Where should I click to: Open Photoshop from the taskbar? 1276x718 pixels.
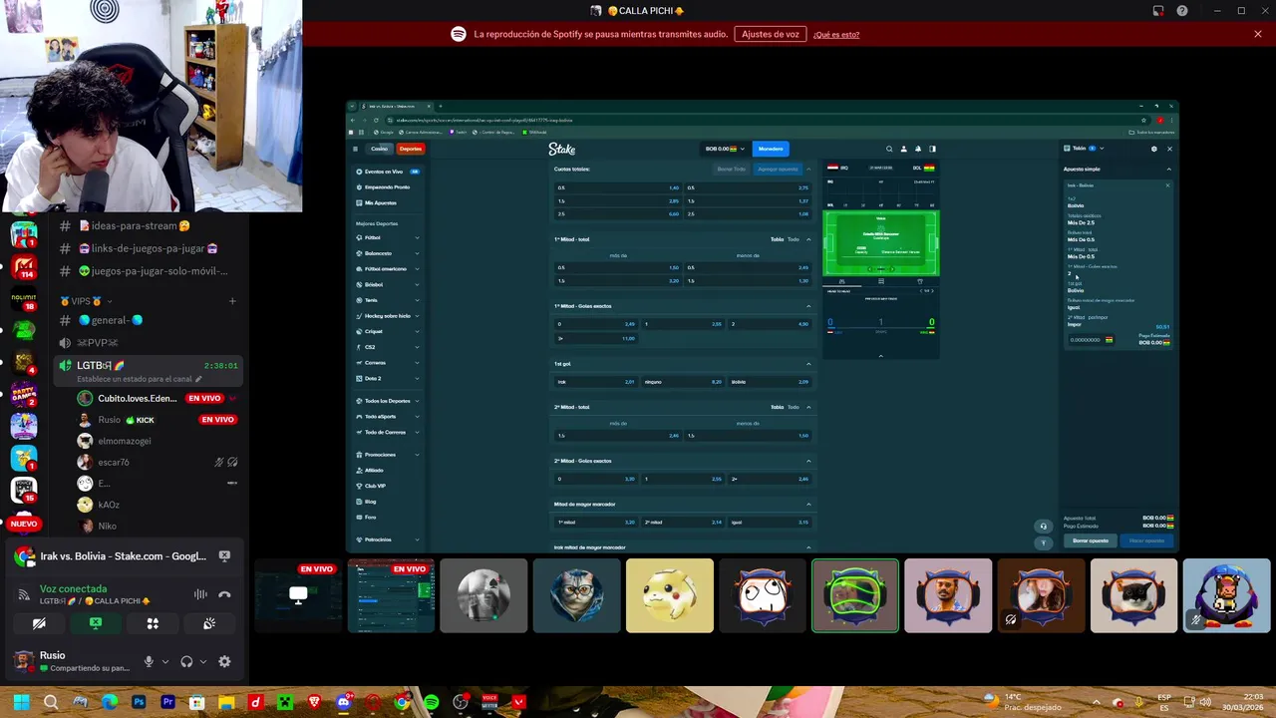139,702
